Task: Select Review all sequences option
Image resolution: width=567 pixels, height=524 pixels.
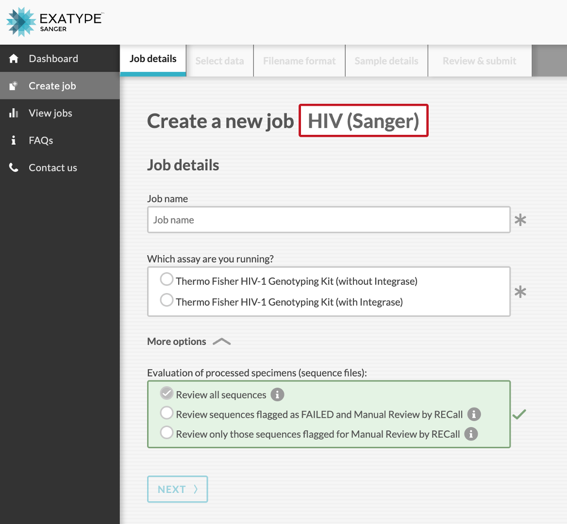Action: click(167, 393)
